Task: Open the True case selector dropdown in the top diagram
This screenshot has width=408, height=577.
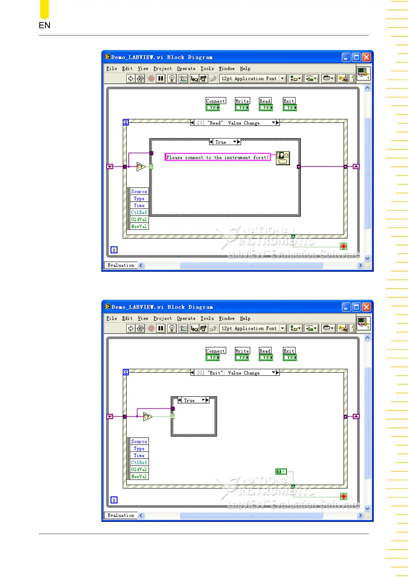Action: click(235, 142)
